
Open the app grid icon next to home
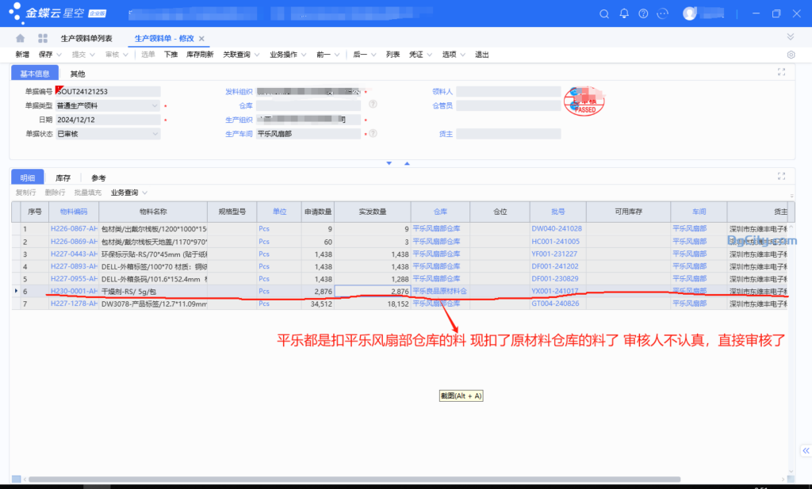tap(42, 36)
